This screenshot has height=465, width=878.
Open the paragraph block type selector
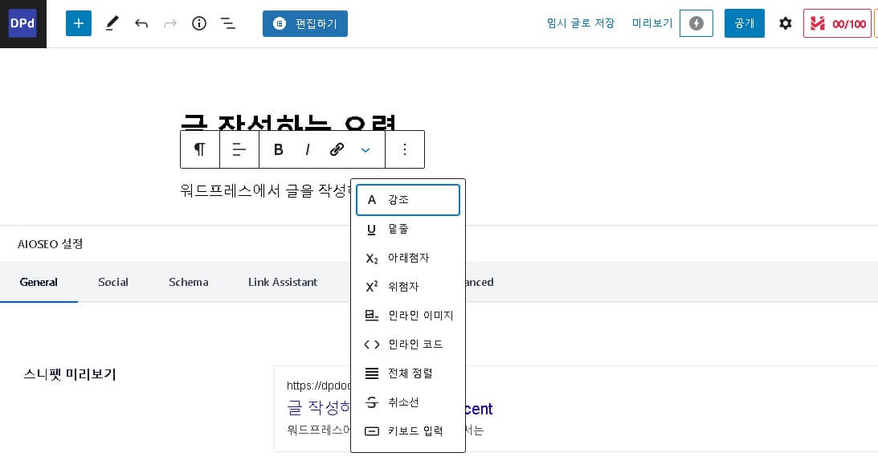[x=199, y=149]
